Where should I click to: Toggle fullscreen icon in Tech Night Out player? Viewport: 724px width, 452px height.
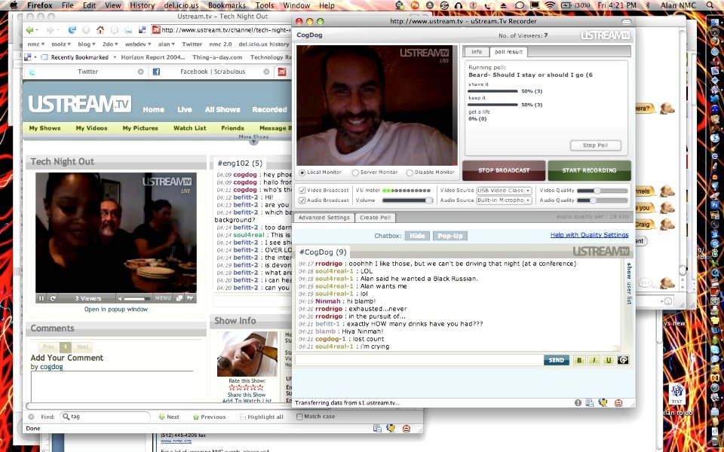[x=179, y=298]
